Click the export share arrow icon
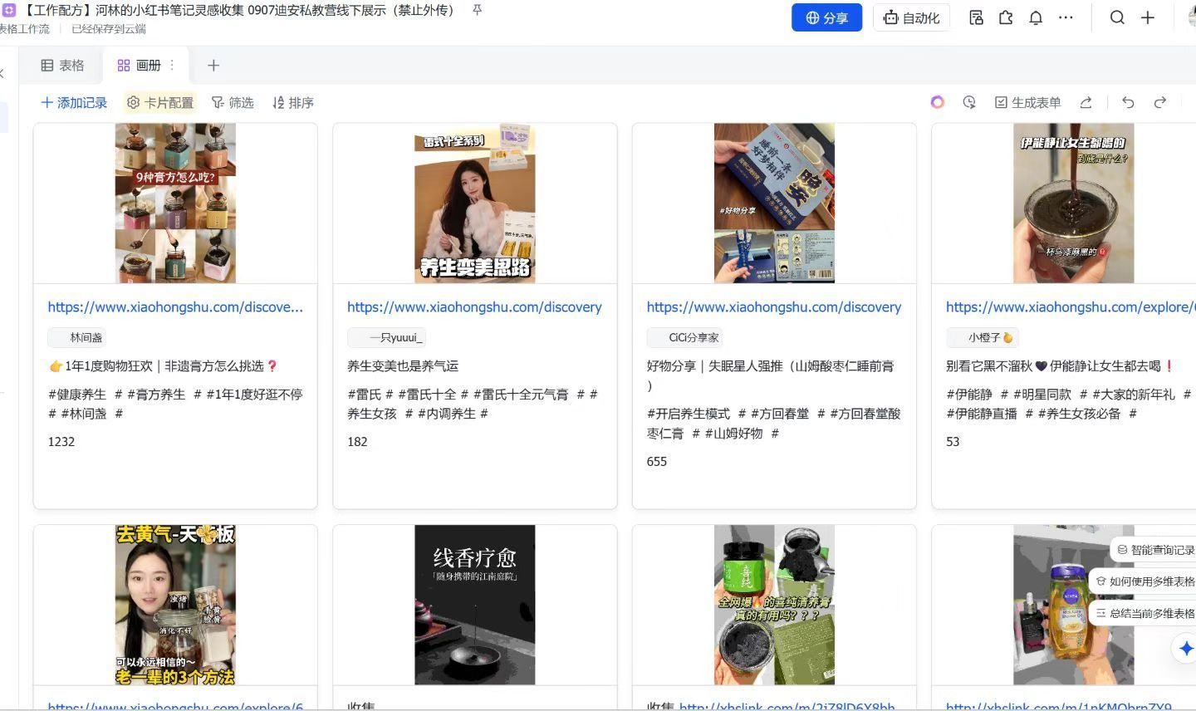 click(1086, 102)
